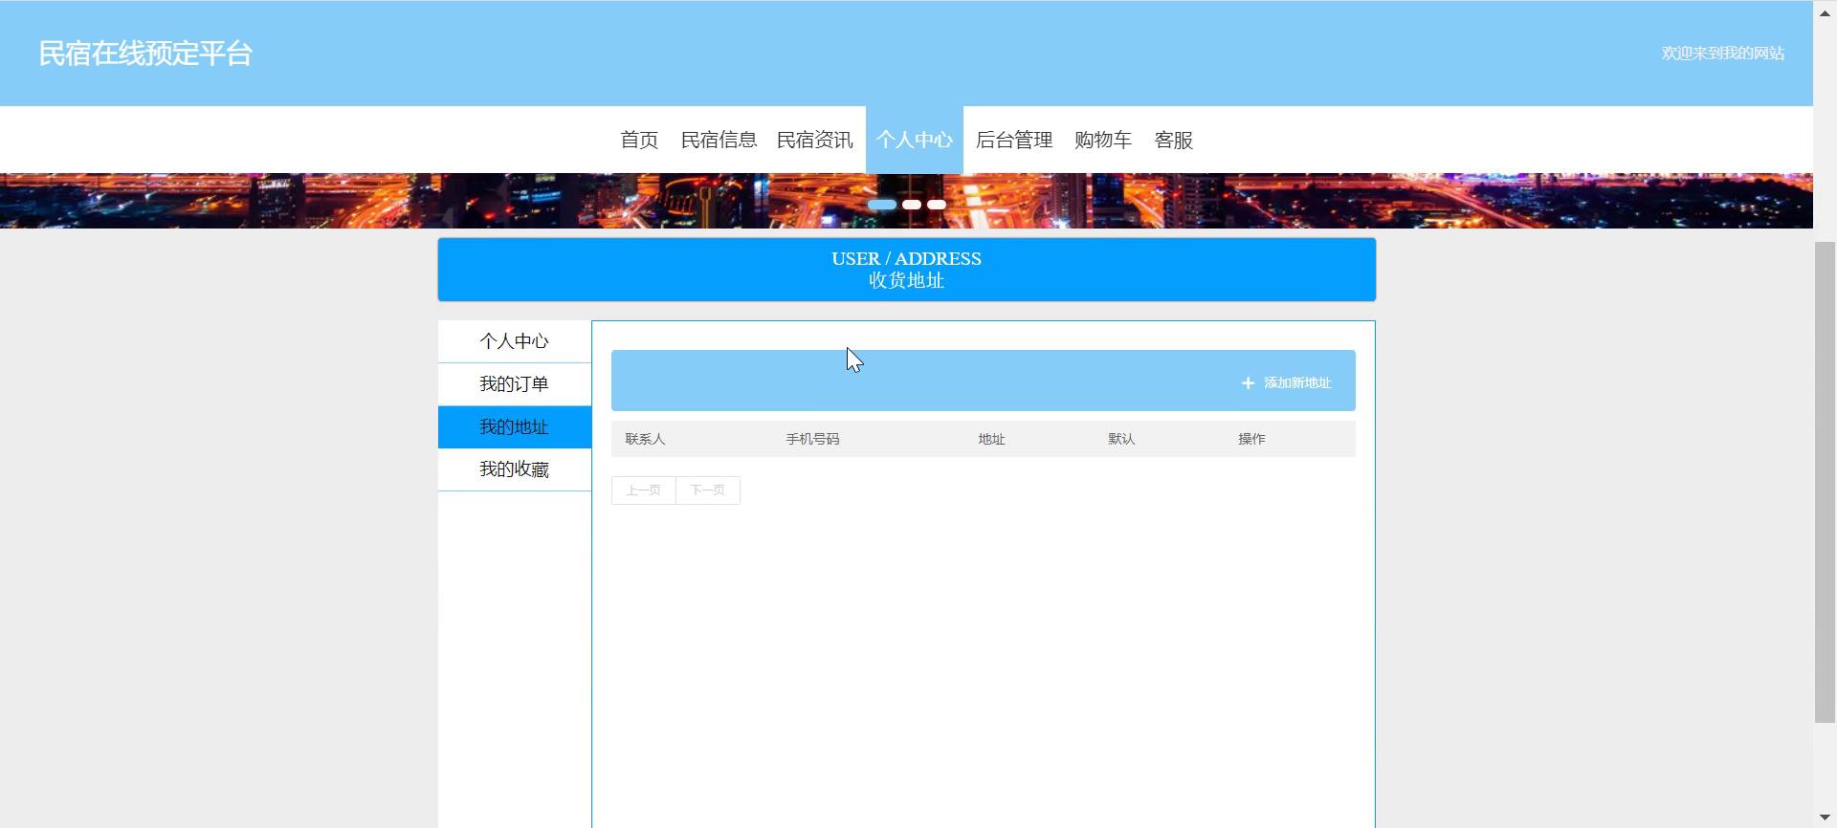The width and height of the screenshot is (1837, 828).
Task: Go to the 首页 home page
Action: pyautogui.click(x=639, y=141)
